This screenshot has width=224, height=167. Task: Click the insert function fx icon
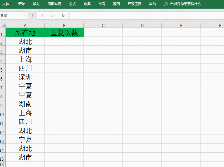(x=63, y=16)
